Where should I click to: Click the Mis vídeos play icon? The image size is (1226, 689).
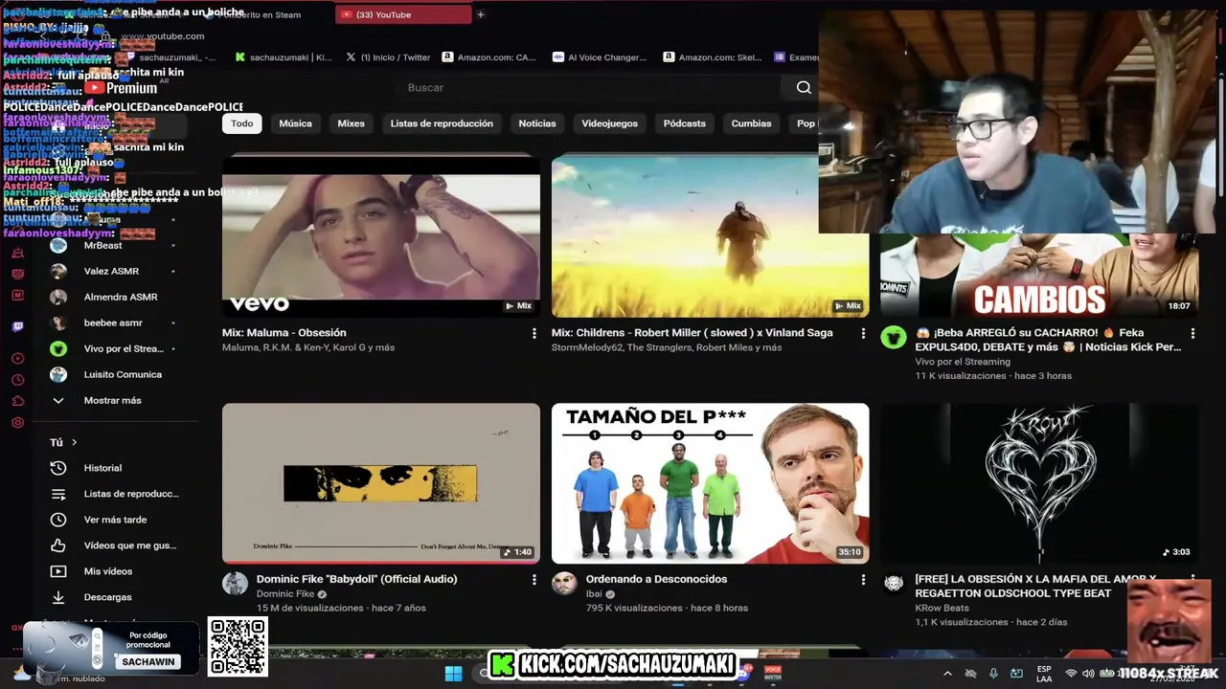[58, 571]
